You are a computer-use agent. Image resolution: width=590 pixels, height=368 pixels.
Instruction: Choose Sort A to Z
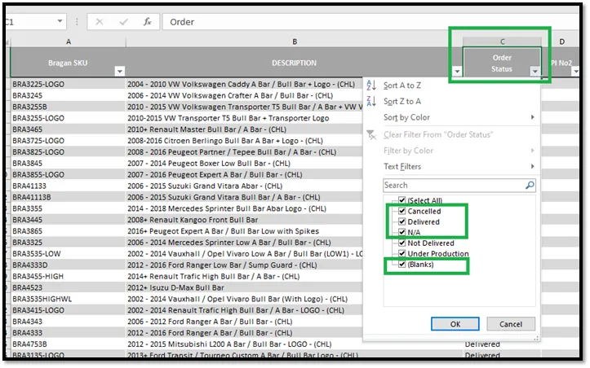tap(401, 85)
